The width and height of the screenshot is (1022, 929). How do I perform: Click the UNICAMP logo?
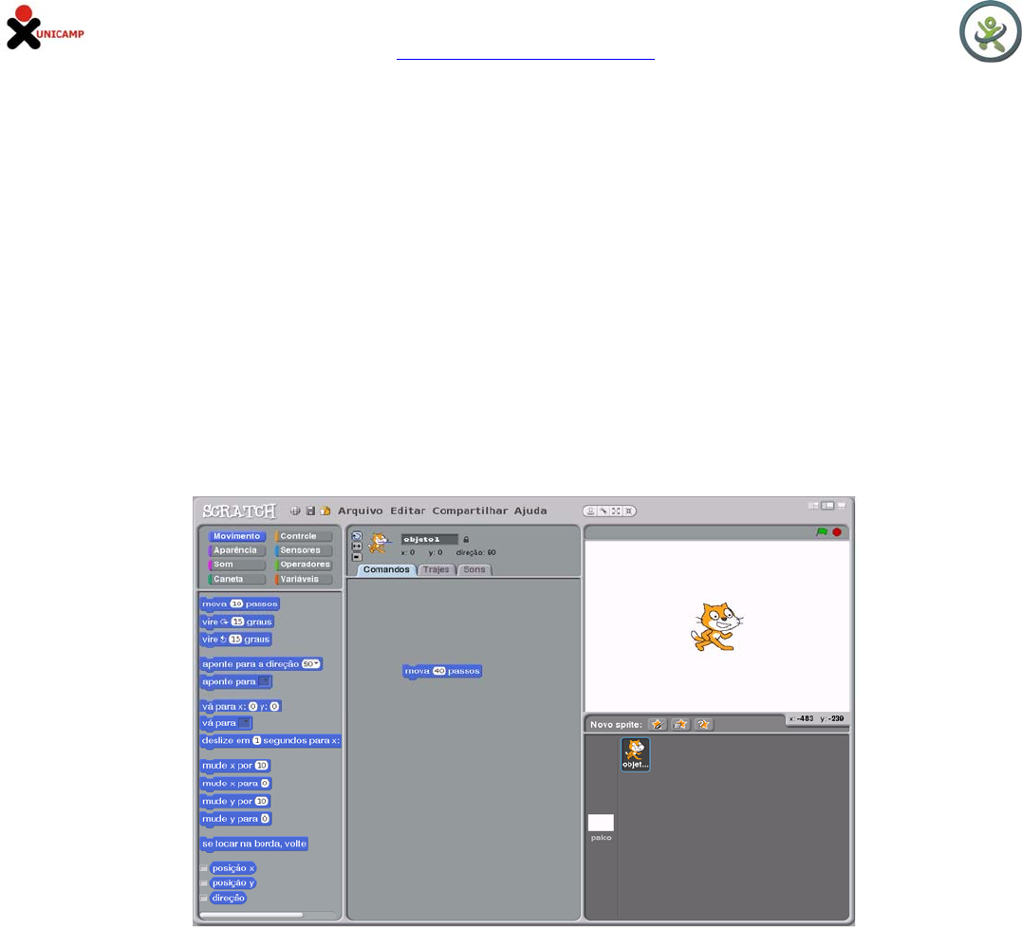click(x=45, y=28)
